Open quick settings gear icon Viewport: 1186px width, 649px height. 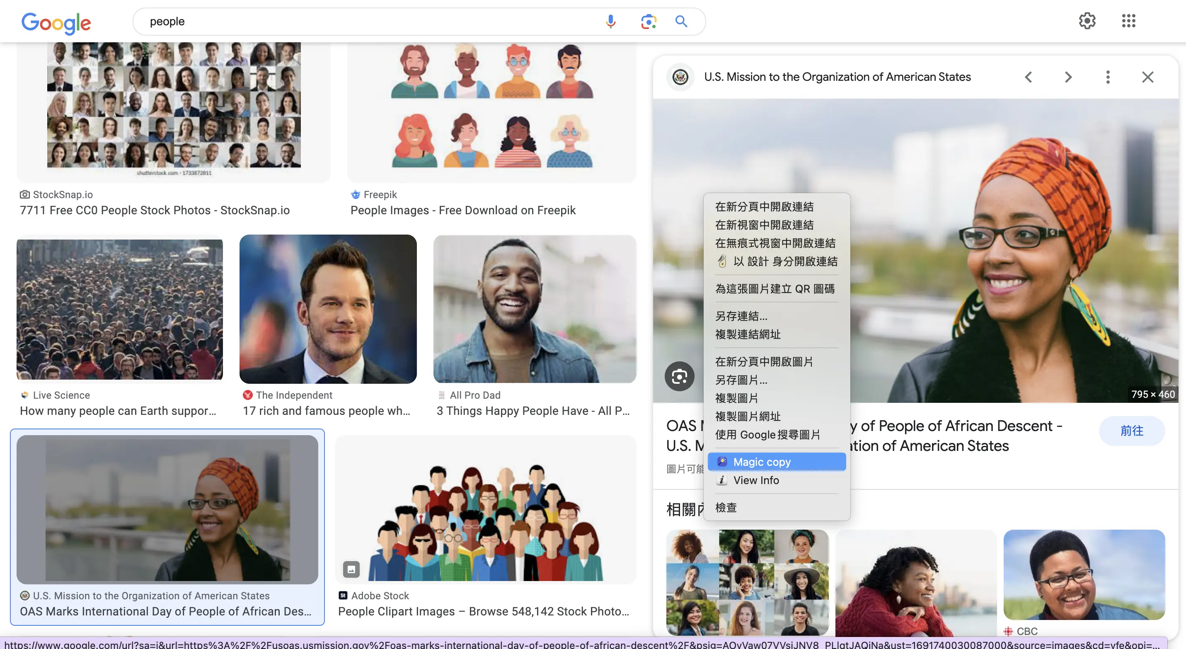coord(1087,21)
